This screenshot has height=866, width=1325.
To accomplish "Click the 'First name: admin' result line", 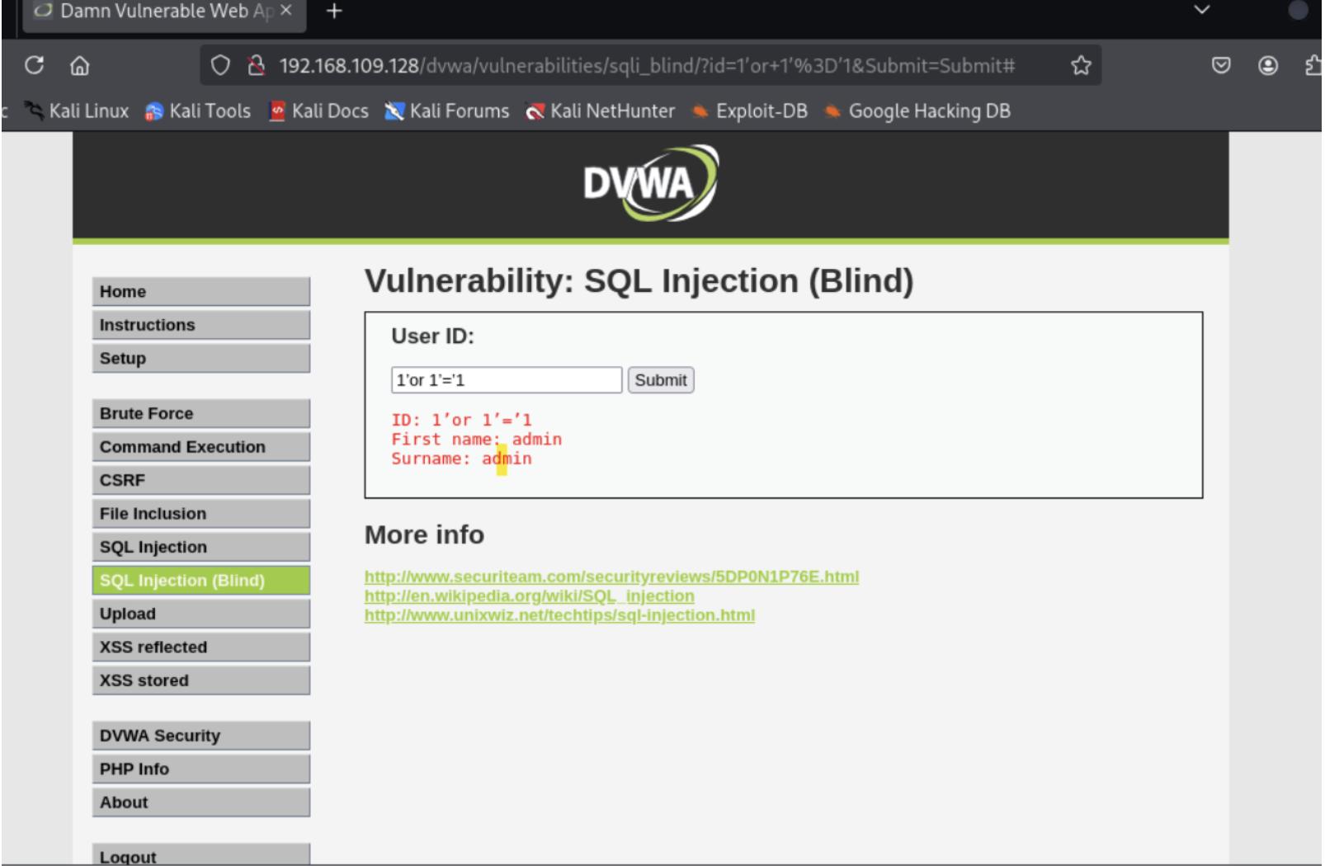I will [477, 439].
